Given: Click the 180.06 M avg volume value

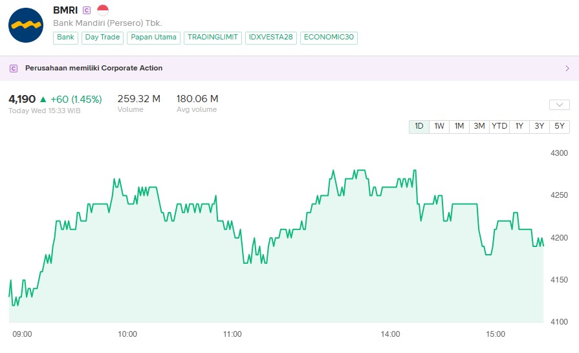Looking at the screenshot, I should coord(197,99).
